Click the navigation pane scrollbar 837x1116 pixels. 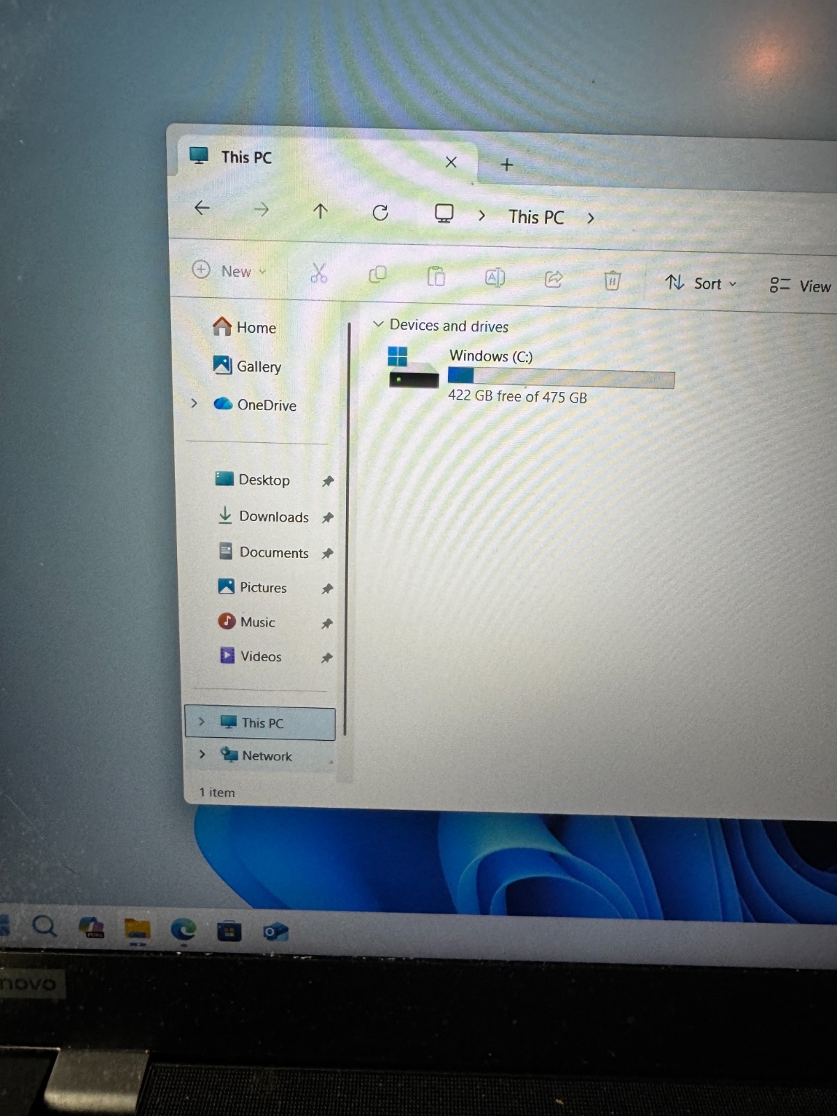347,530
